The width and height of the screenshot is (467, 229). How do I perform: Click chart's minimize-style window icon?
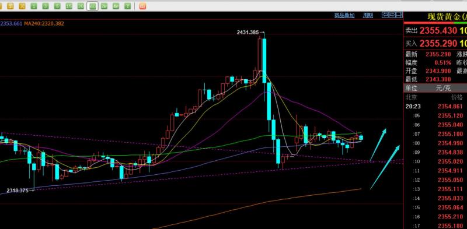[x=399, y=15]
